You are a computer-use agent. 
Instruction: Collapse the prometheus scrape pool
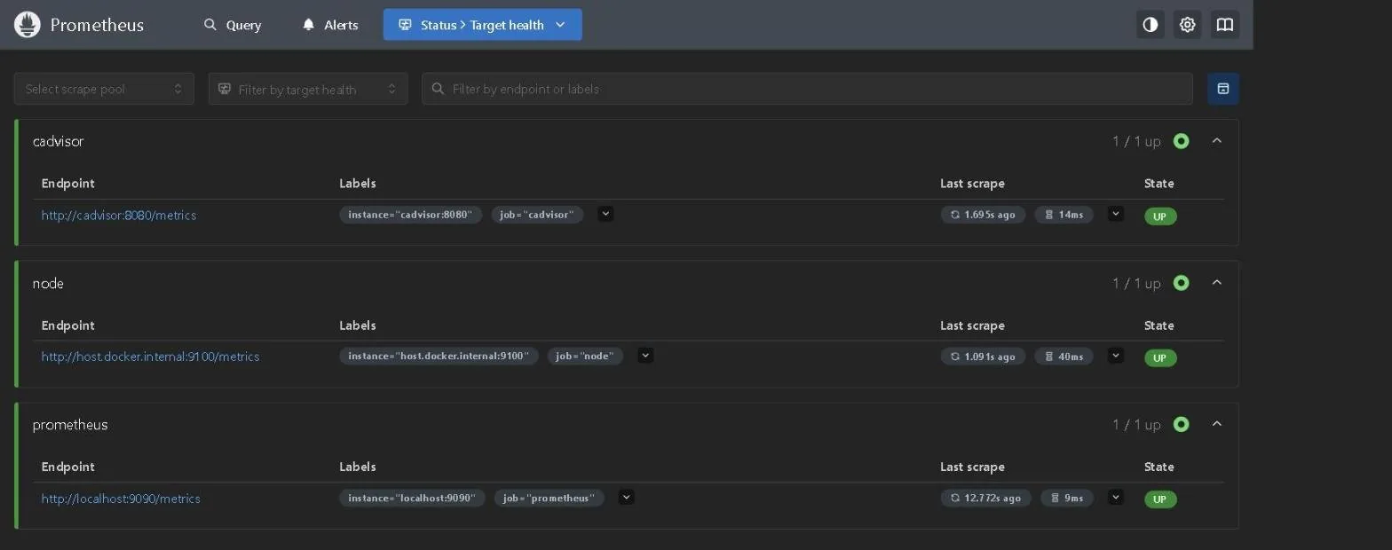pyautogui.click(x=1217, y=424)
